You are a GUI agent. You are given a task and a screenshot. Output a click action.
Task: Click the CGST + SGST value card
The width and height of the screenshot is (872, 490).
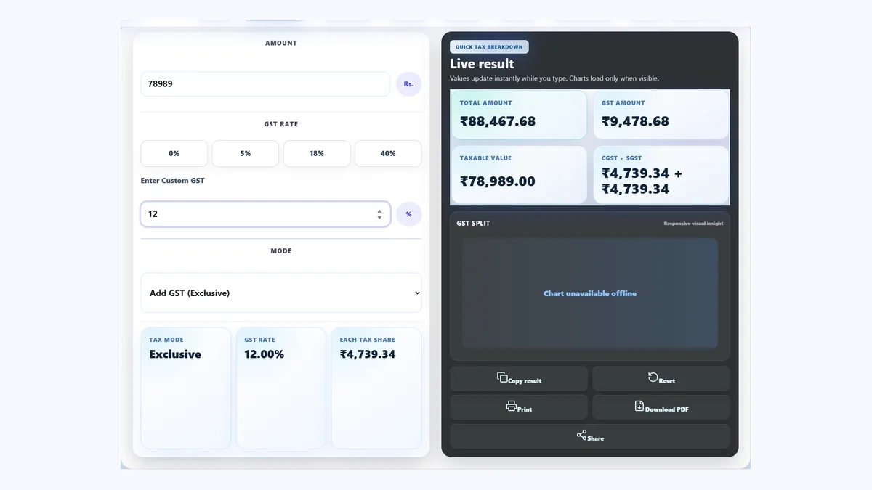661,175
